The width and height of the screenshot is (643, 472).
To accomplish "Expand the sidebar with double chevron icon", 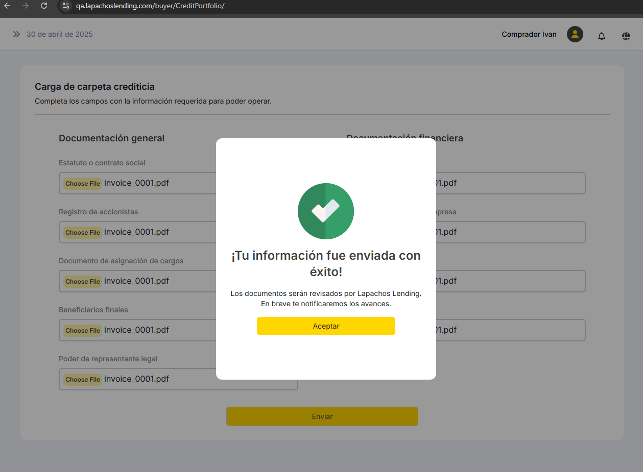I will 16,34.
